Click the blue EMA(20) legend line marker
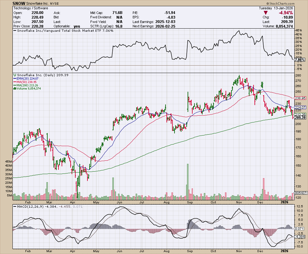Viewport: 308px width, 254px height. (x=15, y=79)
